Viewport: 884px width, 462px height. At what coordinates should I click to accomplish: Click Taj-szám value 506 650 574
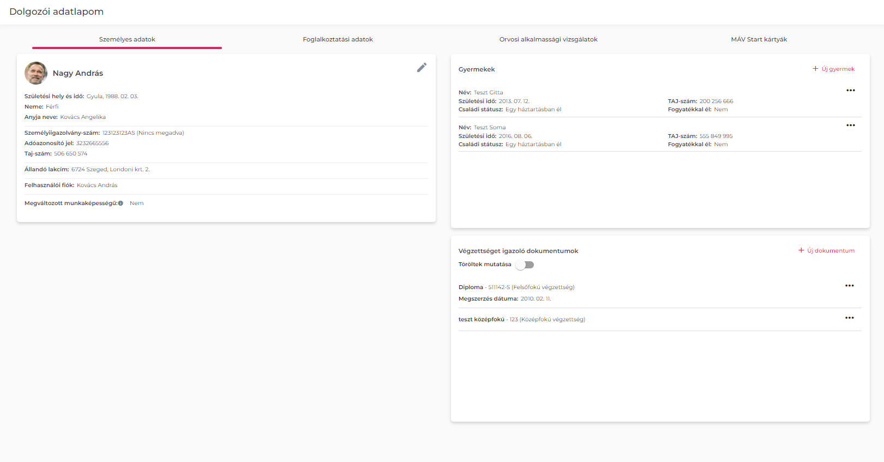click(70, 154)
